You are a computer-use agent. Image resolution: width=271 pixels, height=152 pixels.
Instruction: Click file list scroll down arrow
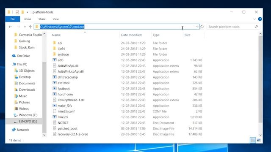click(x=260, y=135)
